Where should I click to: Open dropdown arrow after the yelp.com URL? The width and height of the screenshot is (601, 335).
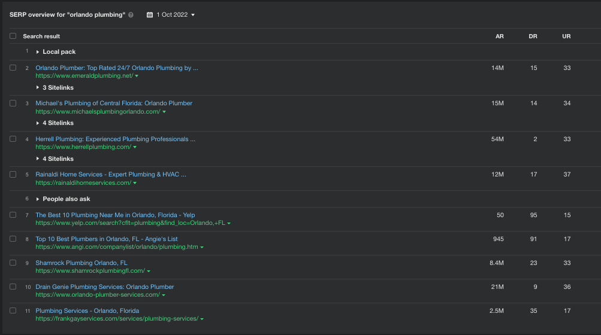tap(229, 223)
